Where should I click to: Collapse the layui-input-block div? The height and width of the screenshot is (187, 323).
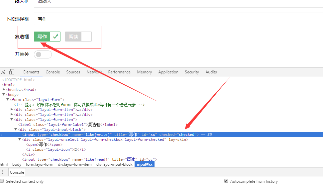(16, 129)
